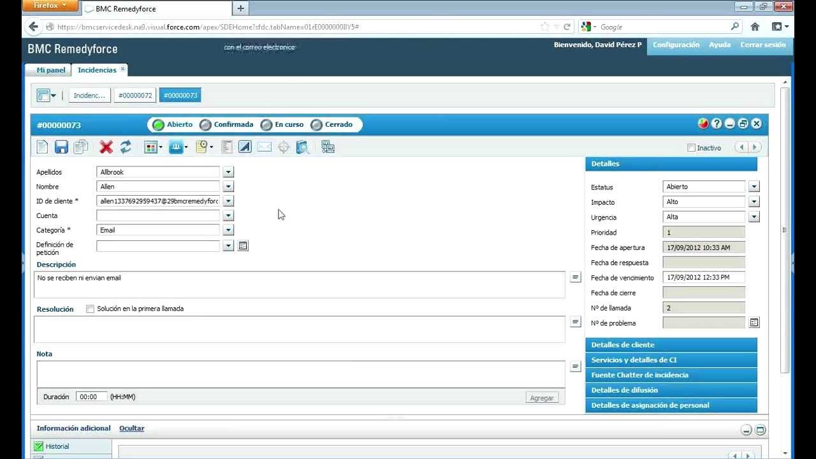This screenshot has height=459, width=816.
Task: Open the Urgencia dropdown arrow
Action: point(754,217)
